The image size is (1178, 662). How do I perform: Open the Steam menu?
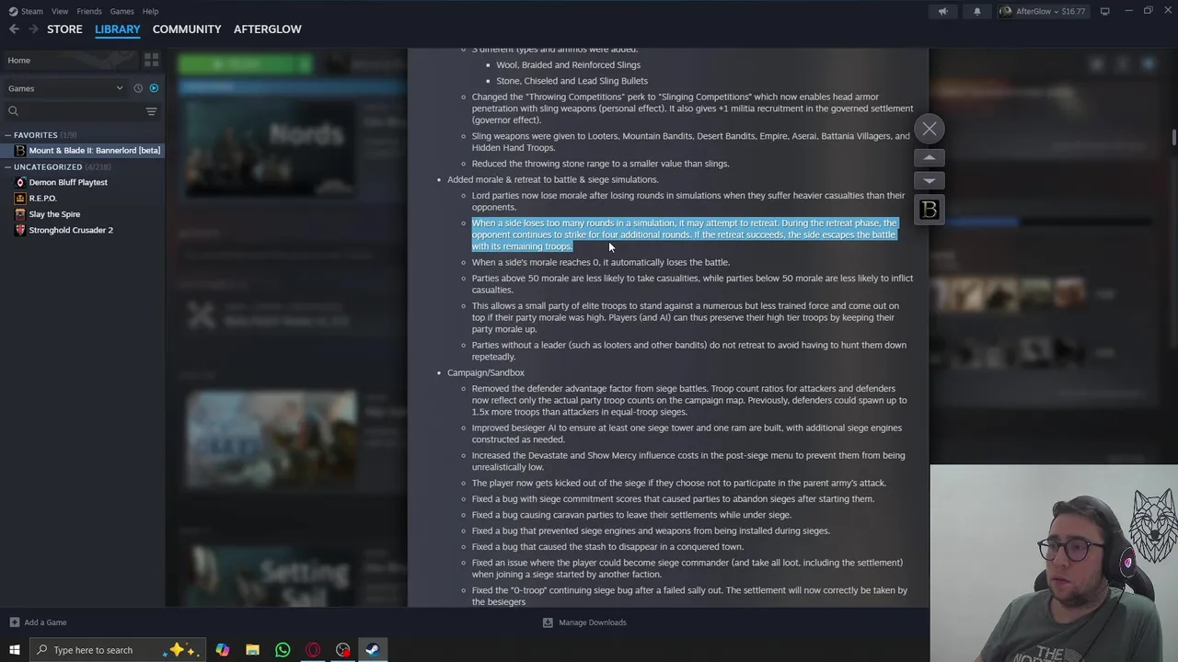point(32,11)
